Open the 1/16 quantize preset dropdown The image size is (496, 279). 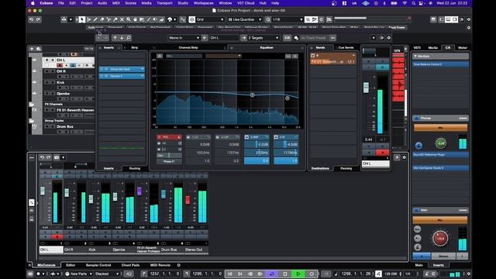click(x=288, y=19)
